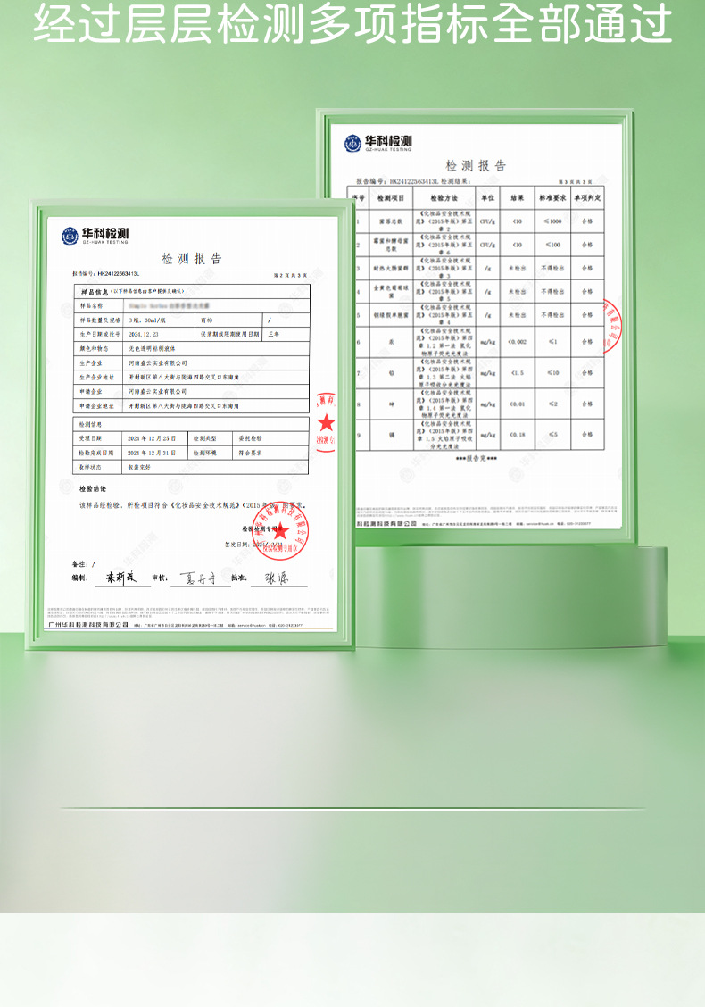This screenshot has width=705, height=1007.
Task: Click the test type value 委托检验
Action: [250, 438]
